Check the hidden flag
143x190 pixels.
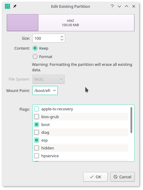pyautogui.click(x=36, y=148)
